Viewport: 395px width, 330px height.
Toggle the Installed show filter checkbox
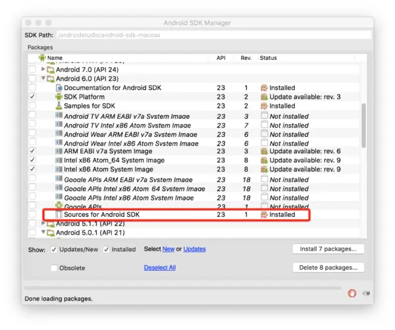coord(106,250)
